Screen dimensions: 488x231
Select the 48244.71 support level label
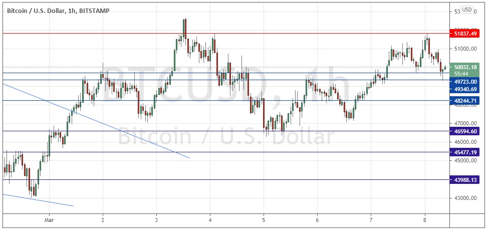tap(466, 101)
